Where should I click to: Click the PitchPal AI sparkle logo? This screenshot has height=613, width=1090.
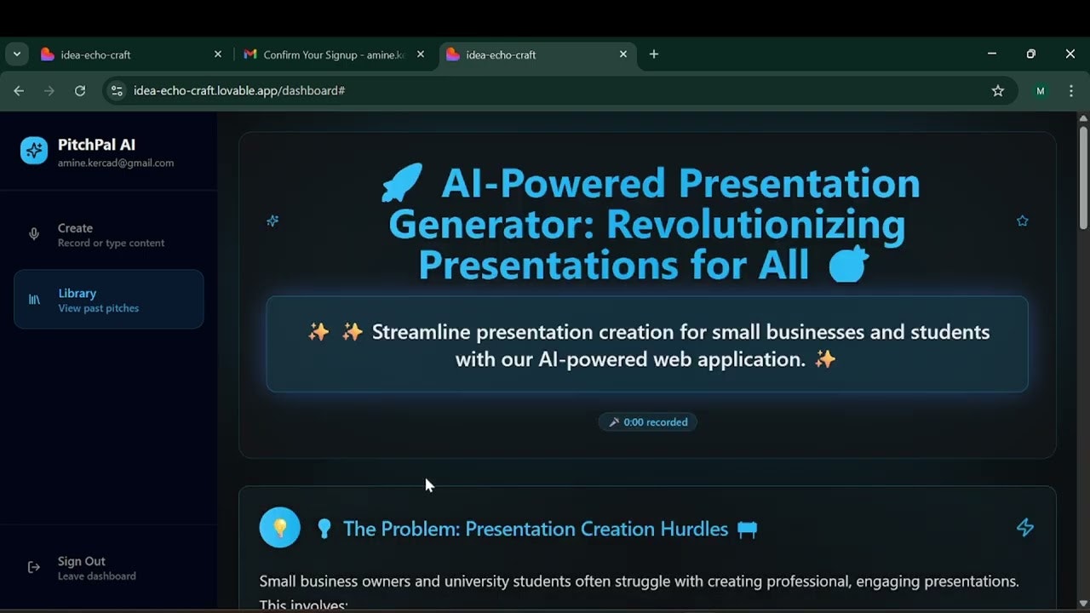[x=34, y=151]
